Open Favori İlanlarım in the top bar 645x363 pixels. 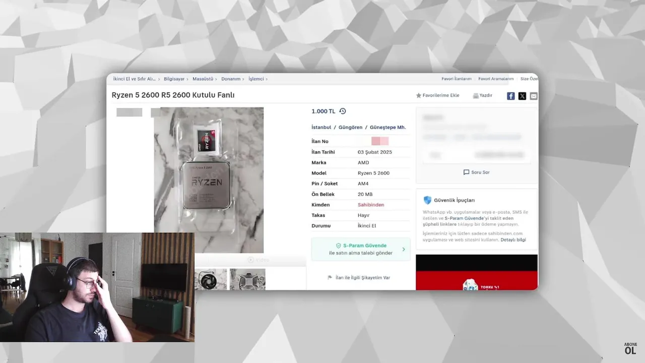tap(457, 79)
